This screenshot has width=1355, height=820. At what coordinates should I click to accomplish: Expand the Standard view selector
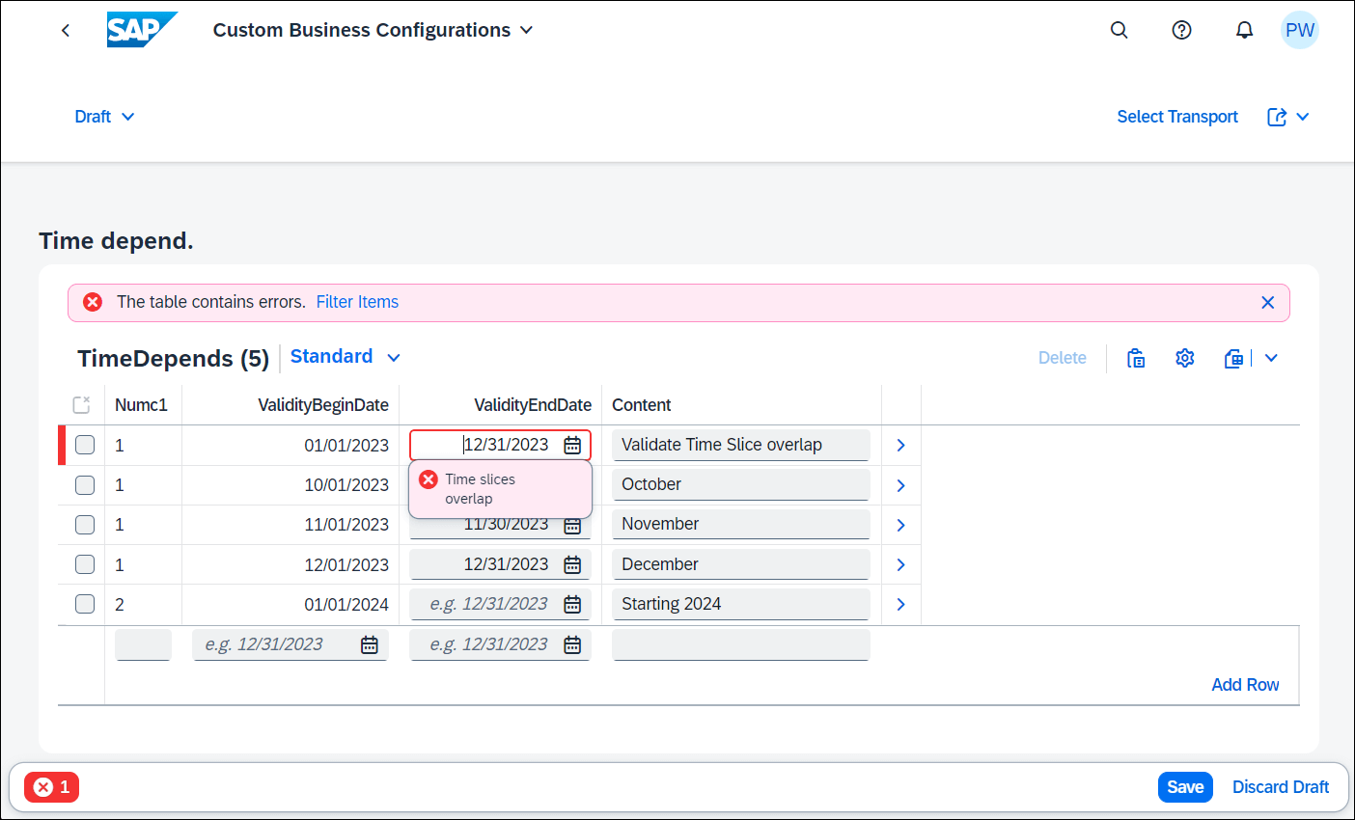point(345,356)
